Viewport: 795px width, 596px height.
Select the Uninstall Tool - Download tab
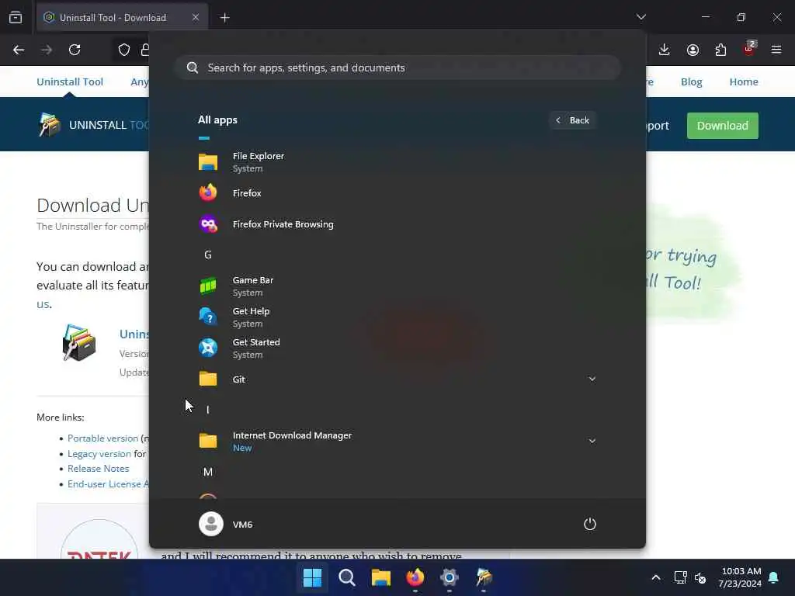coord(122,18)
